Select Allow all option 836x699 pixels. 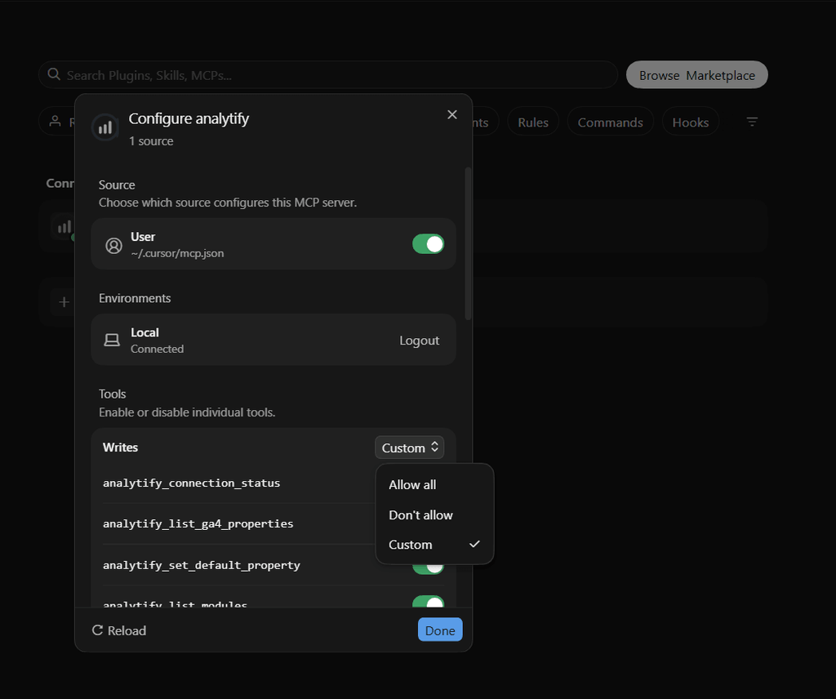tap(434, 485)
